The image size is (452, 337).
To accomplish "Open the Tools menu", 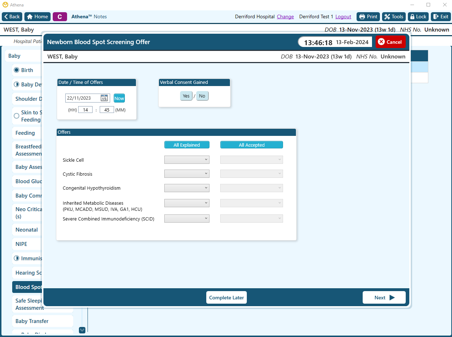I will point(394,16).
